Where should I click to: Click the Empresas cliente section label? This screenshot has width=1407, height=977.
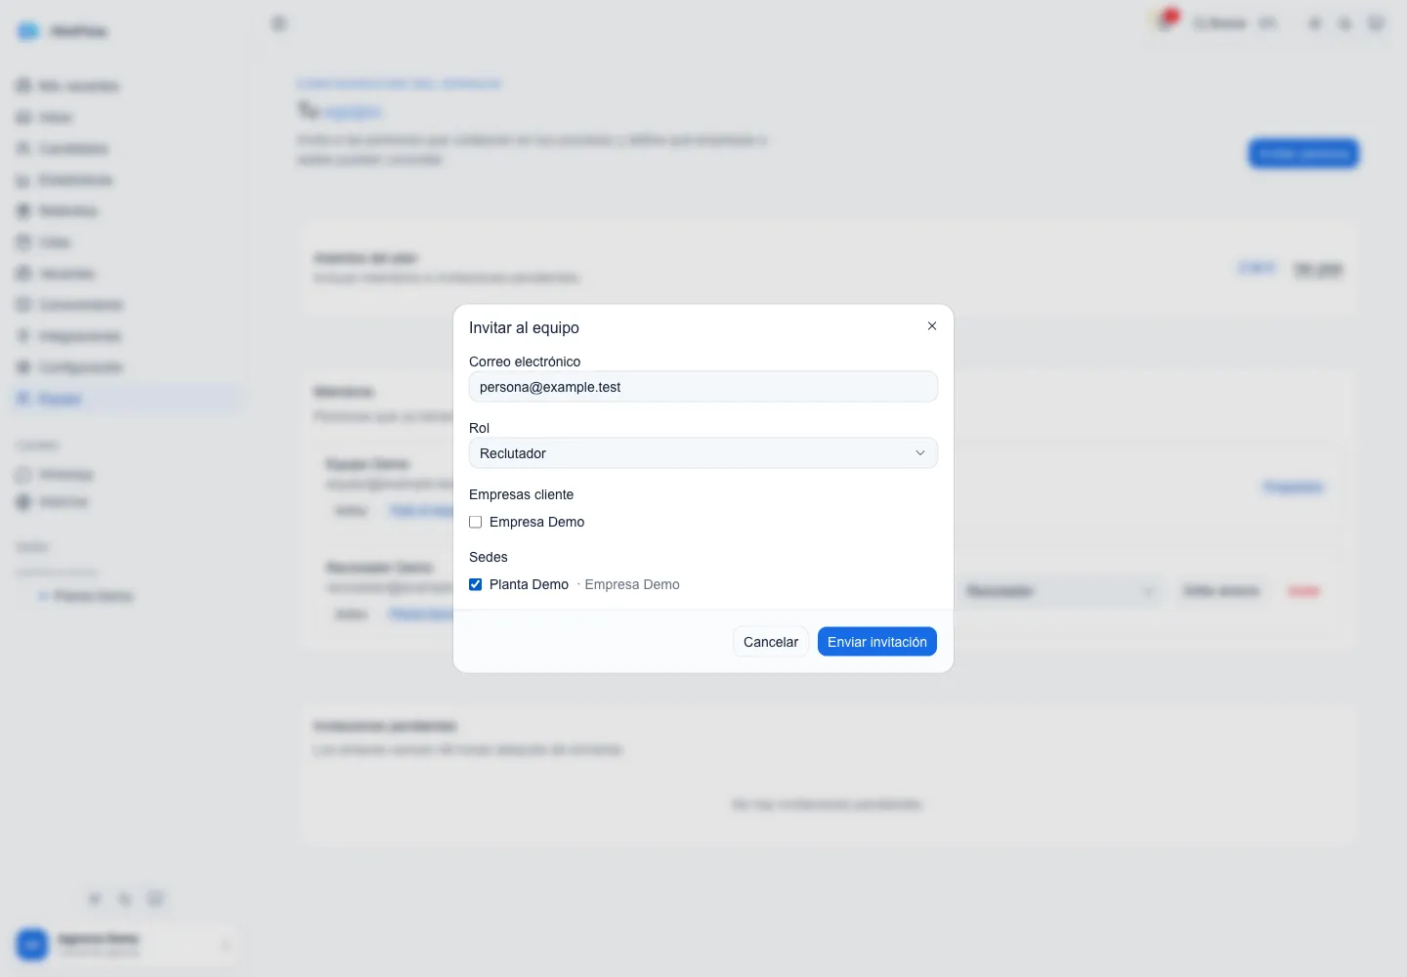click(522, 494)
